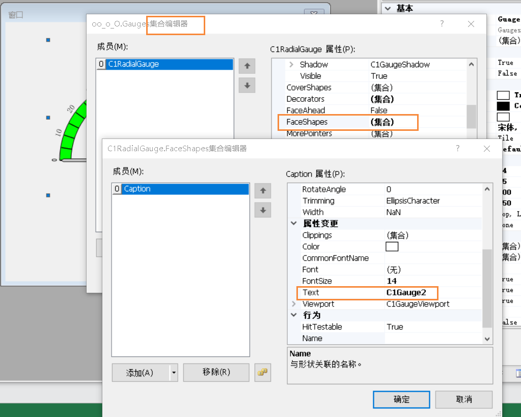Image resolution: width=521 pixels, height=417 pixels.
Task: Click Color property white swatch
Action: (x=392, y=246)
